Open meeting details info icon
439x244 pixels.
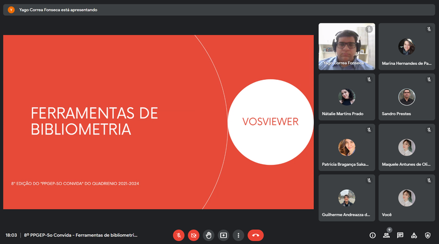372,235
